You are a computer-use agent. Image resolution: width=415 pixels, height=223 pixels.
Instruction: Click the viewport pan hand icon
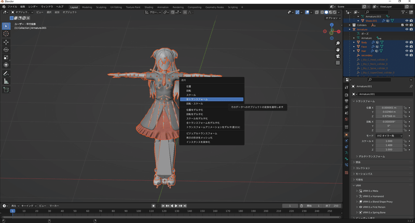pos(338,50)
